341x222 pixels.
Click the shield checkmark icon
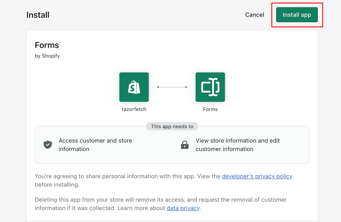[48, 145]
